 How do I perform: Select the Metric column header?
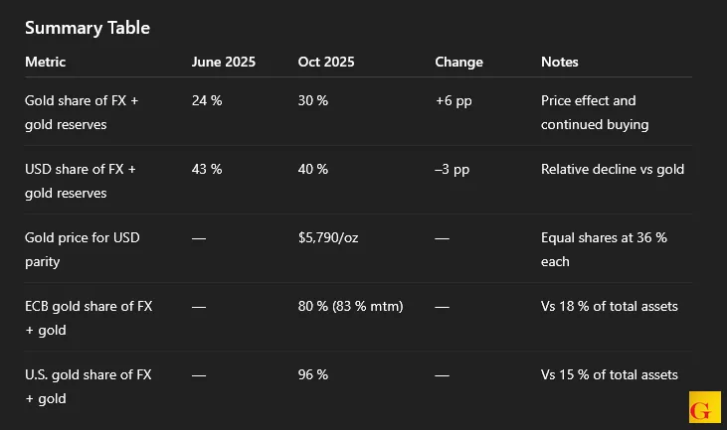coord(46,62)
